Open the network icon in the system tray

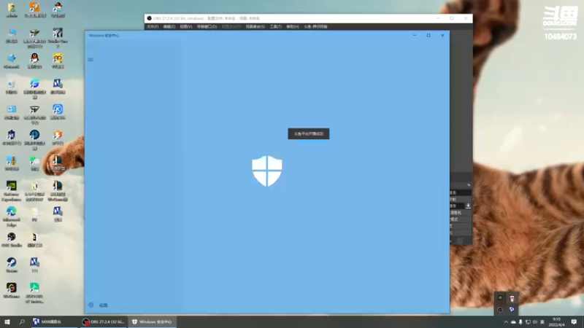coord(528,321)
